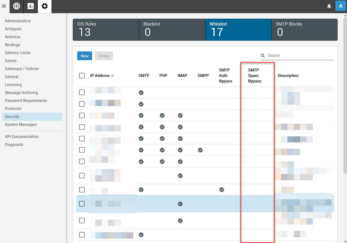Open the hamburger navigation menu

pyautogui.click(x=4, y=6)
